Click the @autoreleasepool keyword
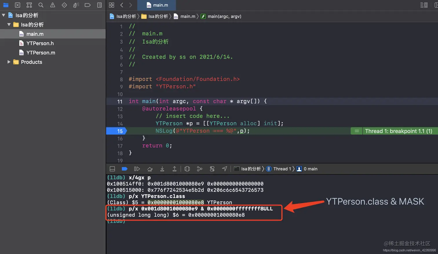Screen dimensions: 438x254 click(169, 109)
